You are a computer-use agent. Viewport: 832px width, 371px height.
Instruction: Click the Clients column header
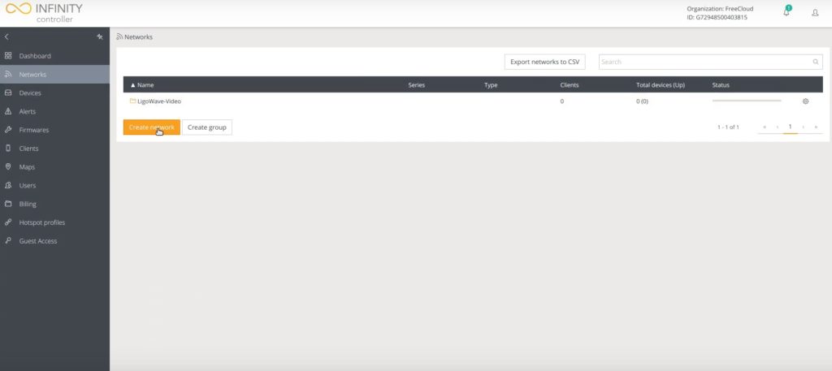point(570,84)
